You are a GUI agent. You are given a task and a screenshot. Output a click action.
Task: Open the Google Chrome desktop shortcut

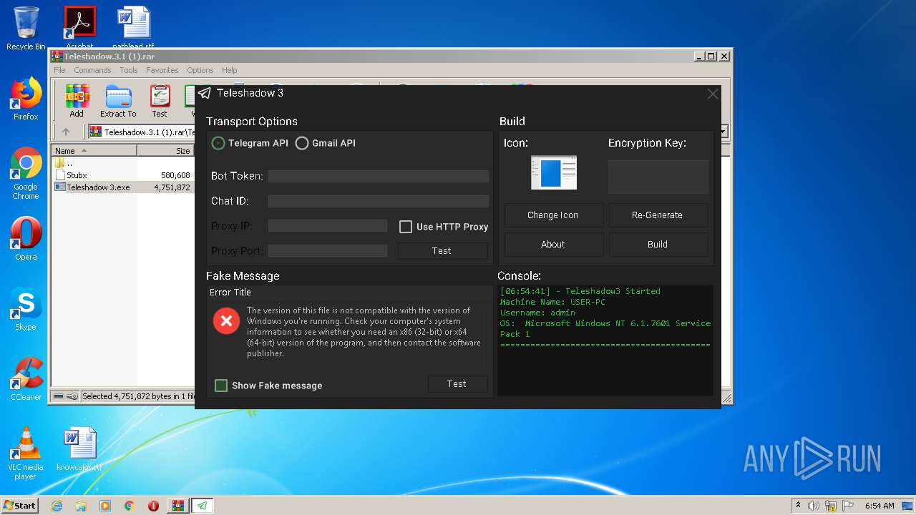pyautogui.click(x=26, y=173)
